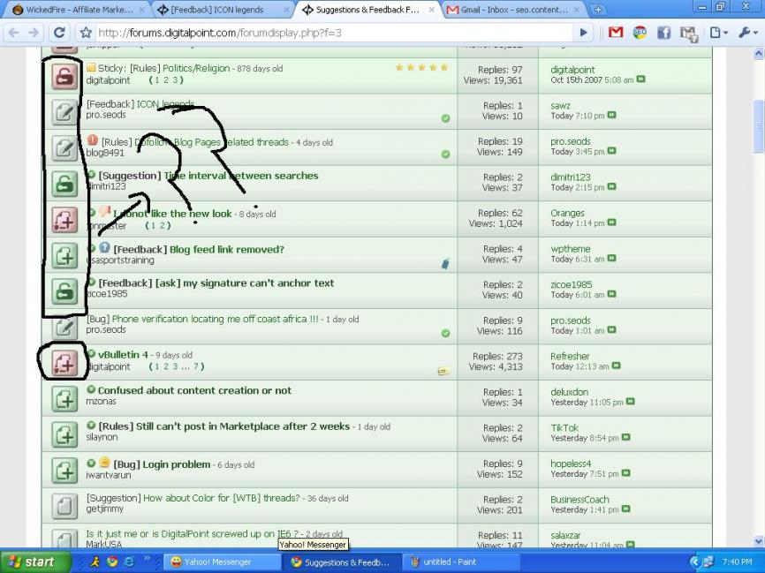Click the go arrow beside the address bar
Screen dimensions: 765x573
584,33
